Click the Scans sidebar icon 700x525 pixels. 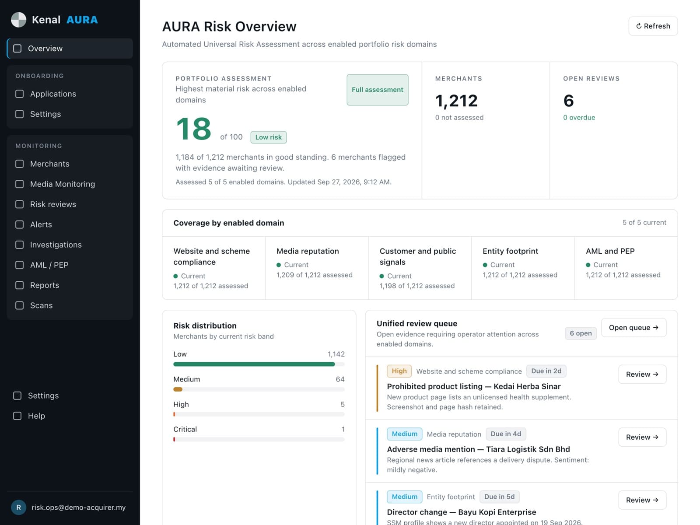[x=20, y=305]
